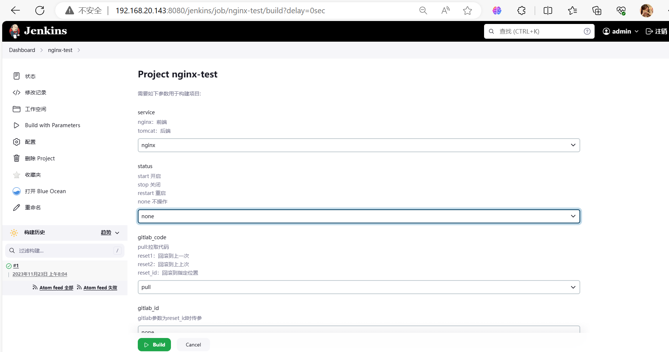Click the Build with Parameters play icon
The height and width of the screenshot is (352, 669).
(17, 125)
